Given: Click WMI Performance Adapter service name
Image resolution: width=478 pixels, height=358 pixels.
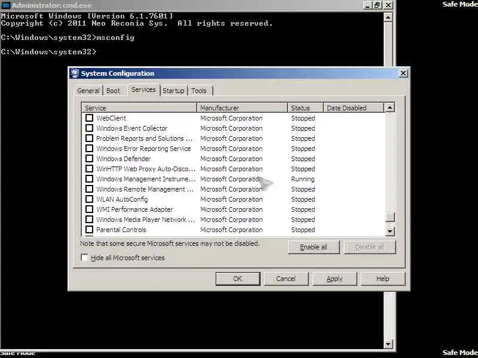Looking at the screenshot, I should point(134,209).
